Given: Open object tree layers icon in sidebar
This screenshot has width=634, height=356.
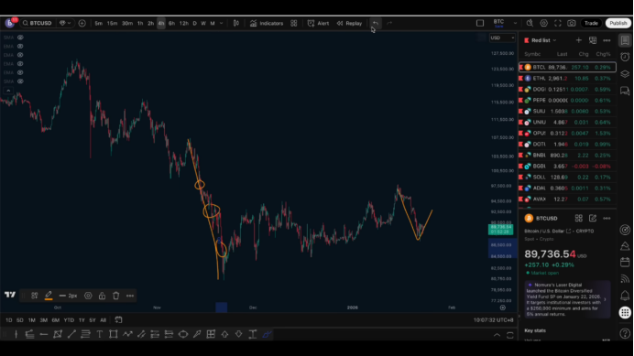Looking at the screenshot, I should [x=625, y=74].
